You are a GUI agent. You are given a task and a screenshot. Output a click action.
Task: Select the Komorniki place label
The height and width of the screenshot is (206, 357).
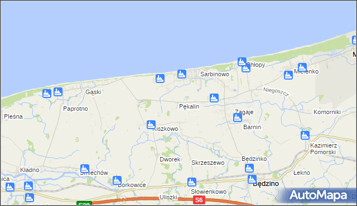[327, 112]
